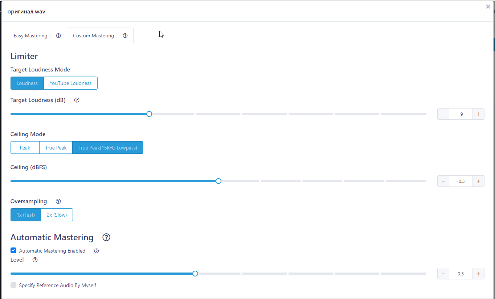Show help for Target Loudness (dB)
Viewport: 495px width, 299px height.
[x=77, y=100]
